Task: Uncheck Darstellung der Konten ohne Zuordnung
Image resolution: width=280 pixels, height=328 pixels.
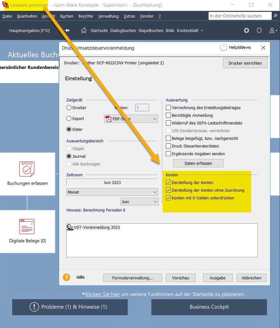Action: [168, 190]
